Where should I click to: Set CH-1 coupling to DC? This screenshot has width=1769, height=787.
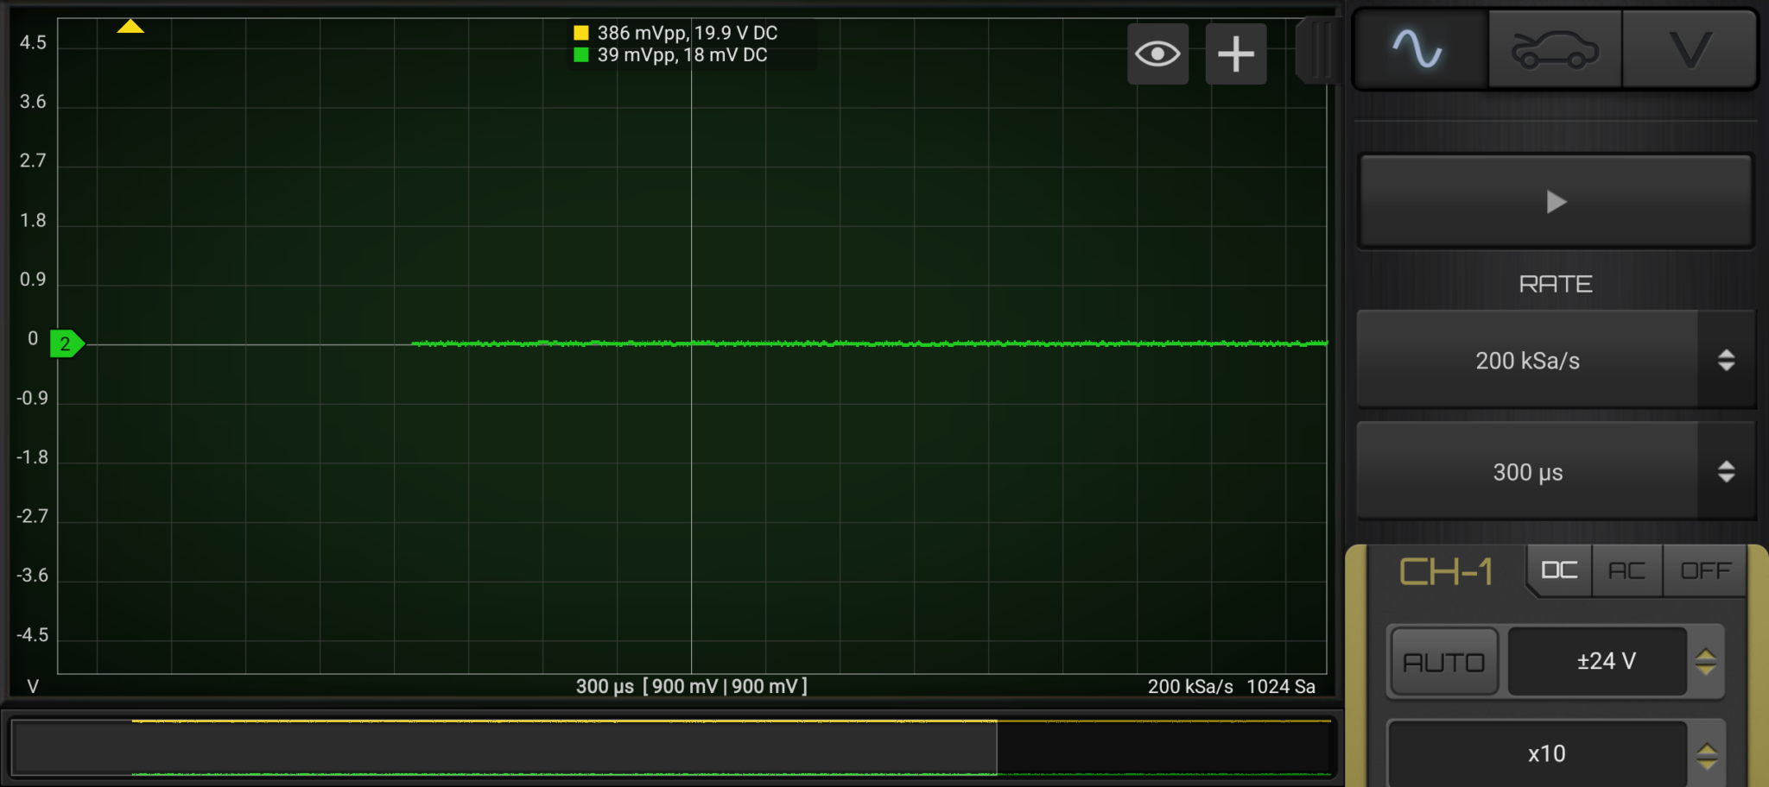coord(1559,570)
